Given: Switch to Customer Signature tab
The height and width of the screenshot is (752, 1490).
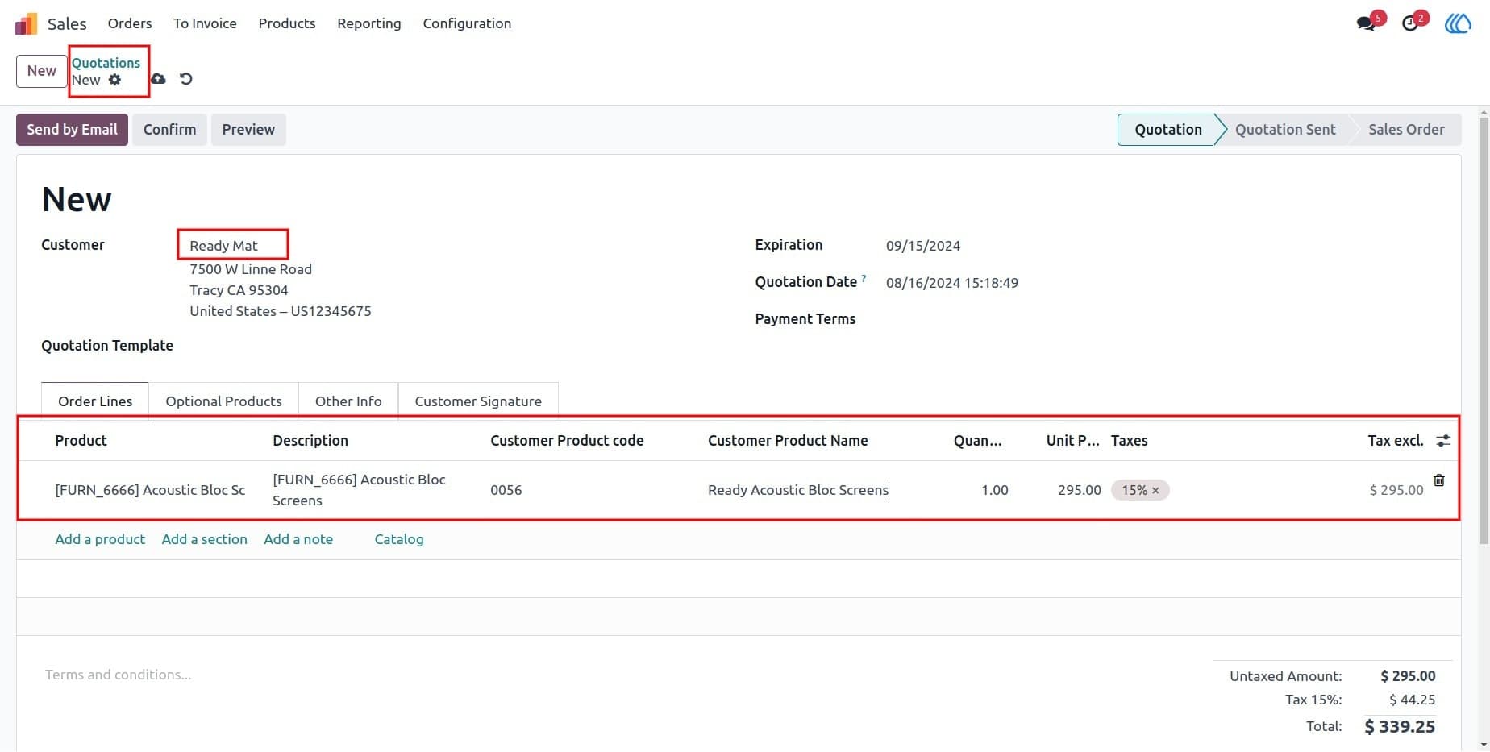Looking at the screenshot, I should click(x=478, y=401).
